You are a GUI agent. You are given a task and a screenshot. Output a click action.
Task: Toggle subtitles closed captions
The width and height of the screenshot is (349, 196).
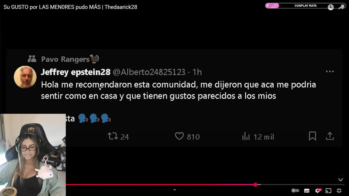coord(307,191)
